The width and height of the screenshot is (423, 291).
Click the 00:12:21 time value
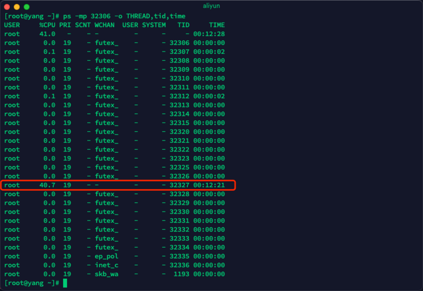[209, 185]
